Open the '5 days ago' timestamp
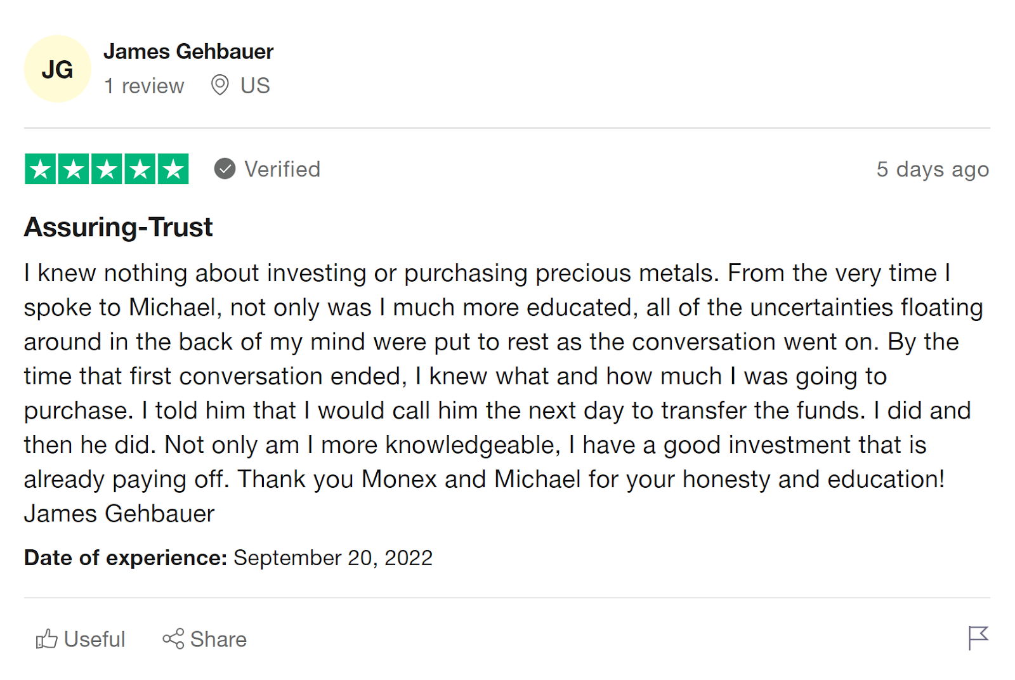The width and height of the screenshot is (1015, 680). [933, 169]
